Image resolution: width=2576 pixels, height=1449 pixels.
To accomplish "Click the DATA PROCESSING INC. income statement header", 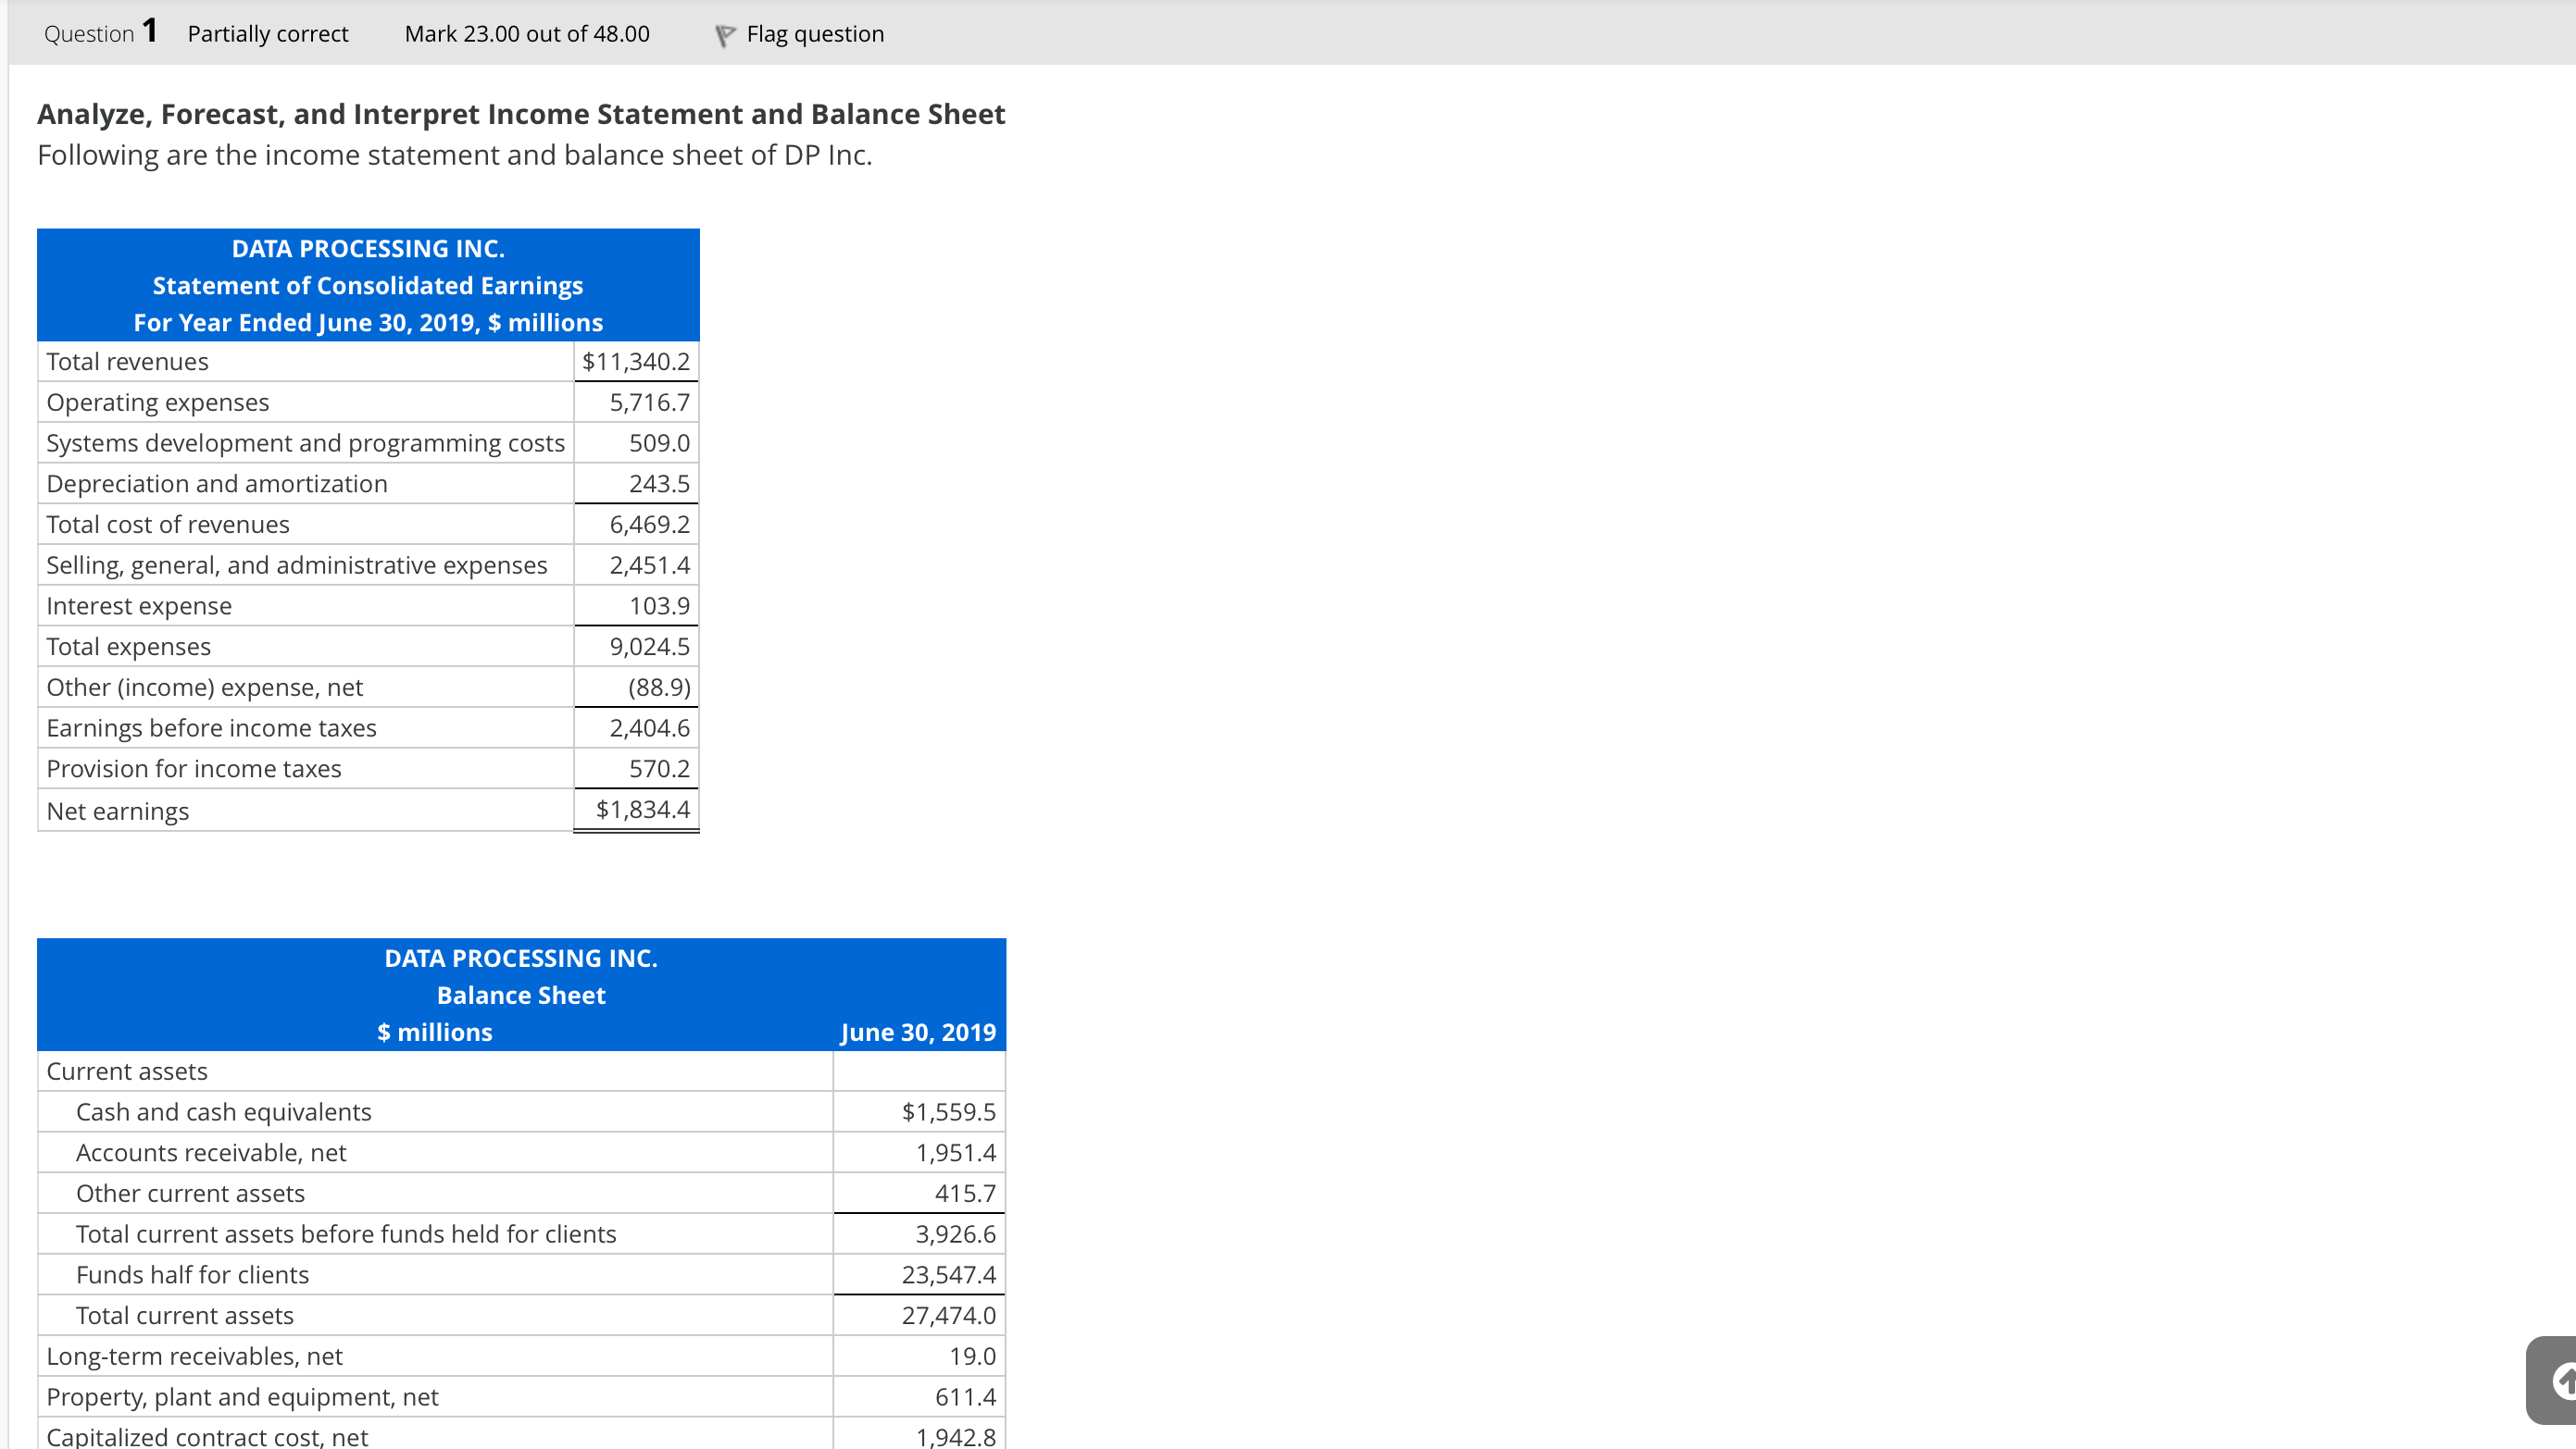I will click(x=367, y=249).
